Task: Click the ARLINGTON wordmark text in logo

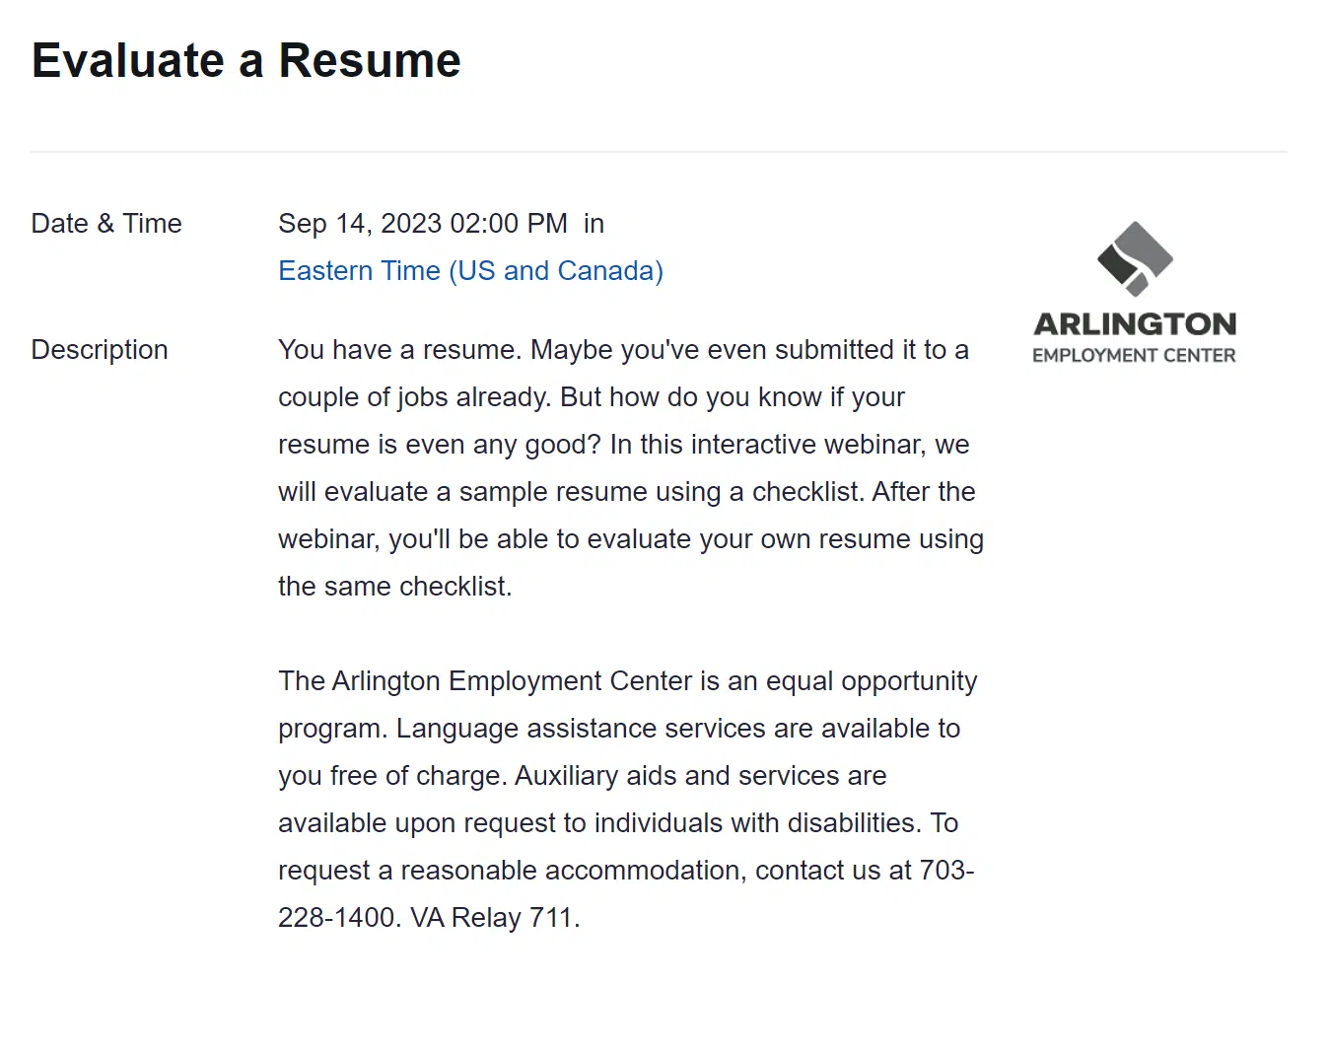Action: click(1135, 324)
